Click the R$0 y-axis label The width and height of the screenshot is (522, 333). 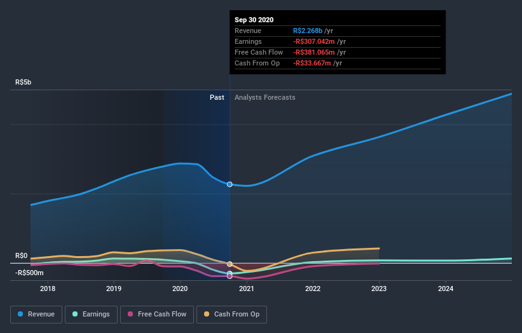click(x=22, y=256)
